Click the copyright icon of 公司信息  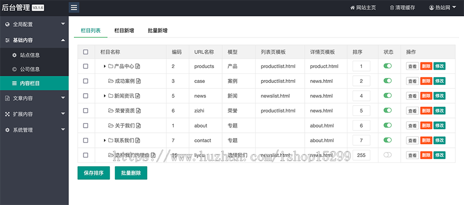click(14, 69)
